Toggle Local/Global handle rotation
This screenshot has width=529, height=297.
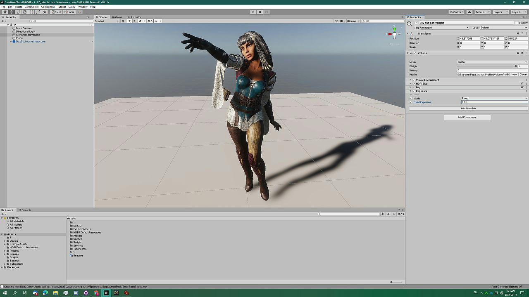coord(69,12)
